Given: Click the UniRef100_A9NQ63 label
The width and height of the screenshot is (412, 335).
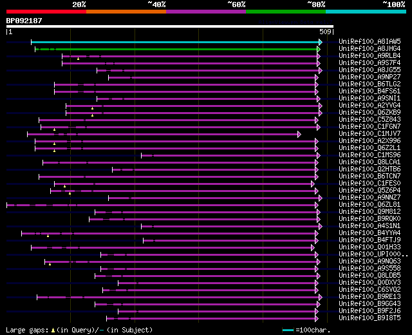Looking at the screenshot, I should (370, 262).
